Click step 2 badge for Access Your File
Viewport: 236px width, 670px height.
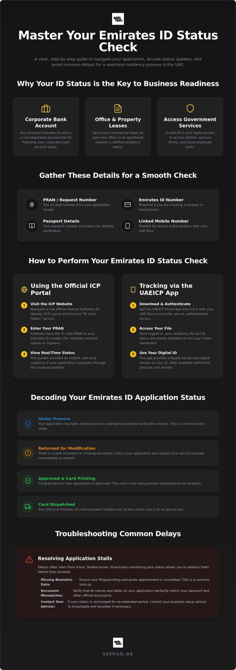[x=133, y=330]
